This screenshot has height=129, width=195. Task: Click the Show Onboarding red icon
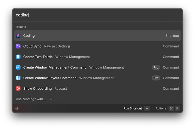(18, 89)
